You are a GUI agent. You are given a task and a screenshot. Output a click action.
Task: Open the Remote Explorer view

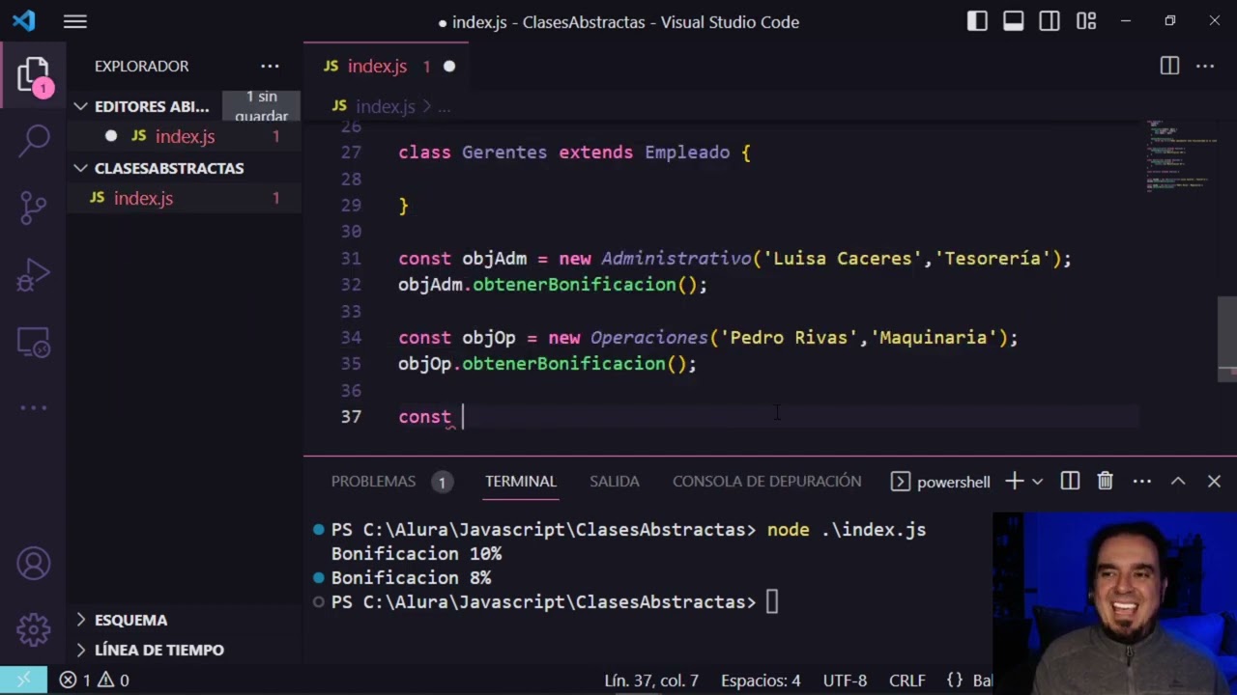click(34, 341)
